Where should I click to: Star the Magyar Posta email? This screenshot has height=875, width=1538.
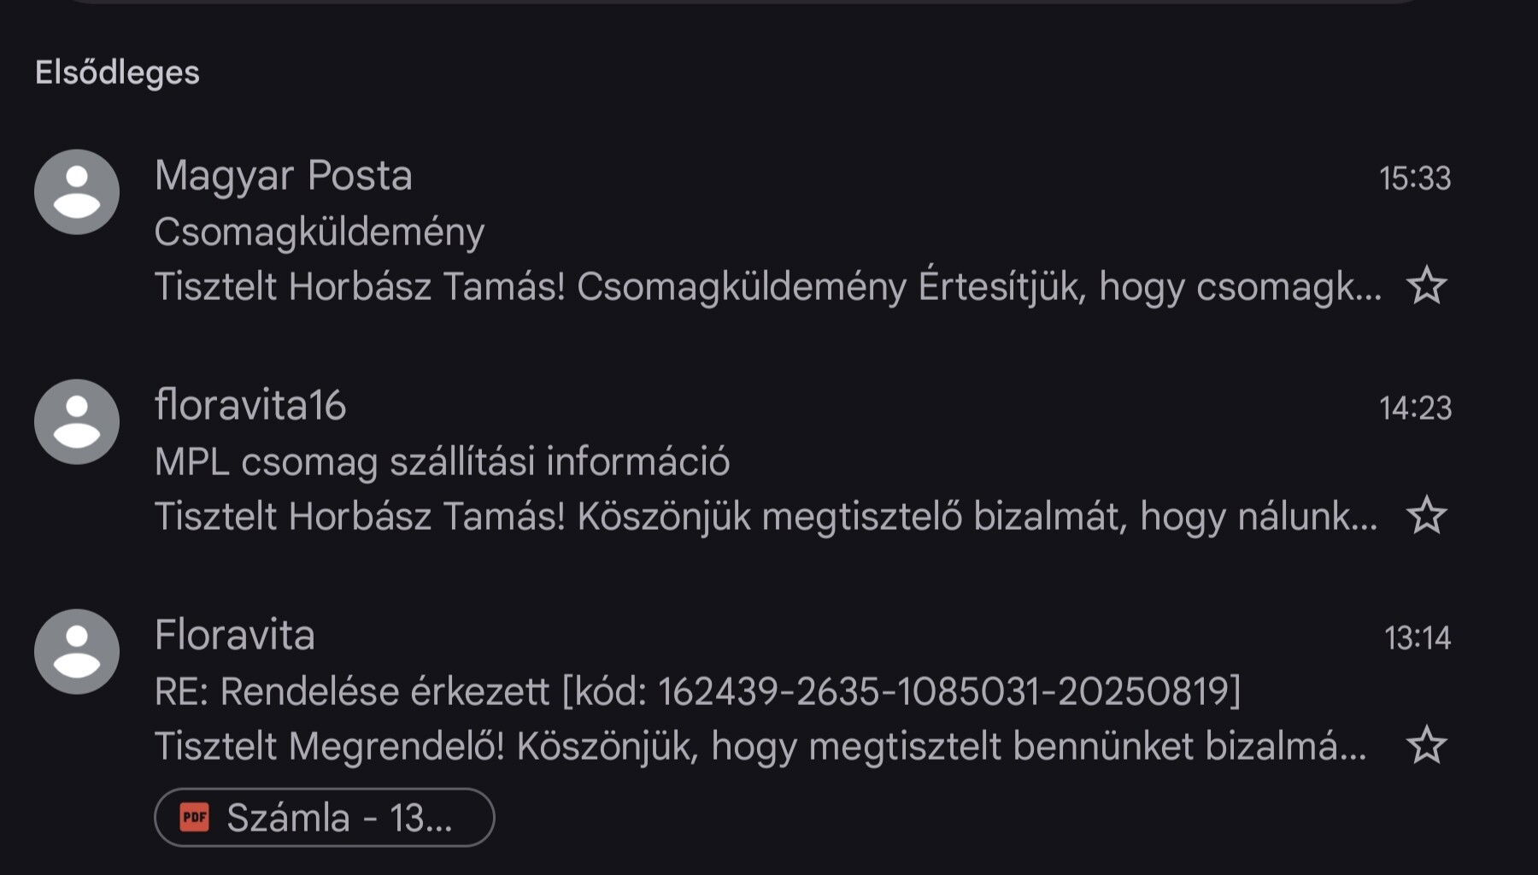pyautogui.click(x=1426, y=286)
